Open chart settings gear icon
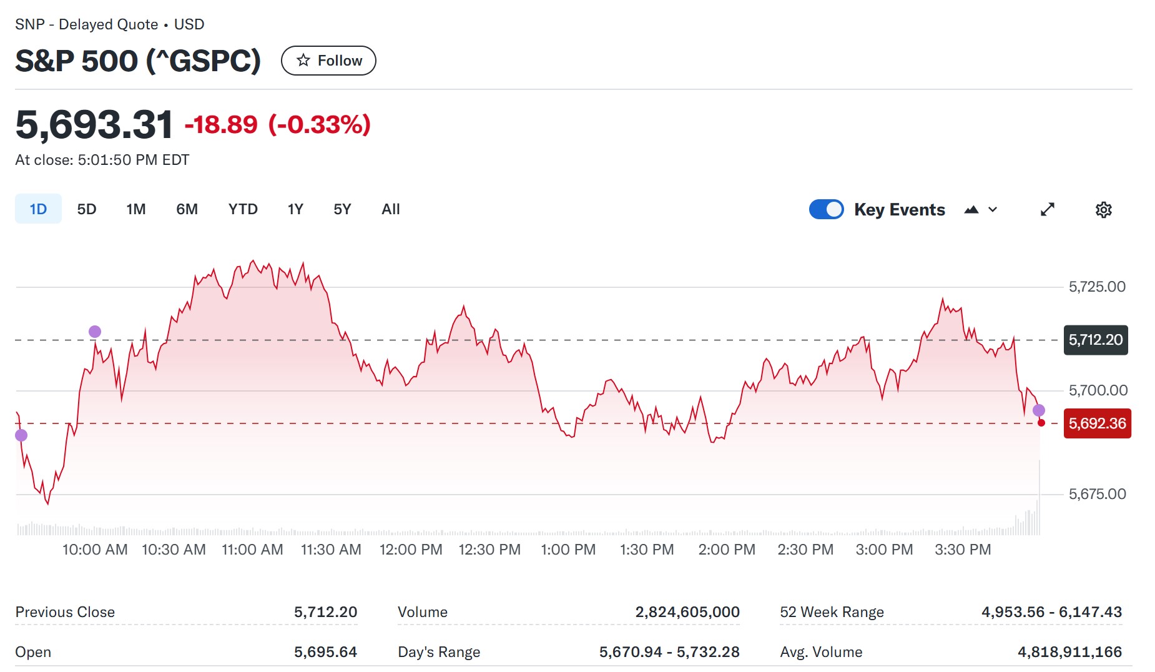1155x672 pixels. (x=1103, y=210)
